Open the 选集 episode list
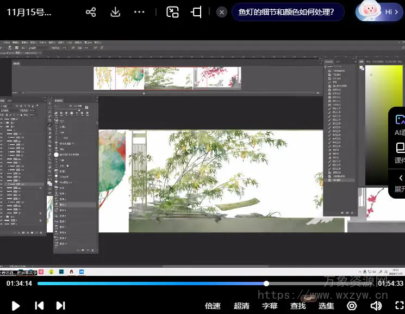 pos(326,306)
